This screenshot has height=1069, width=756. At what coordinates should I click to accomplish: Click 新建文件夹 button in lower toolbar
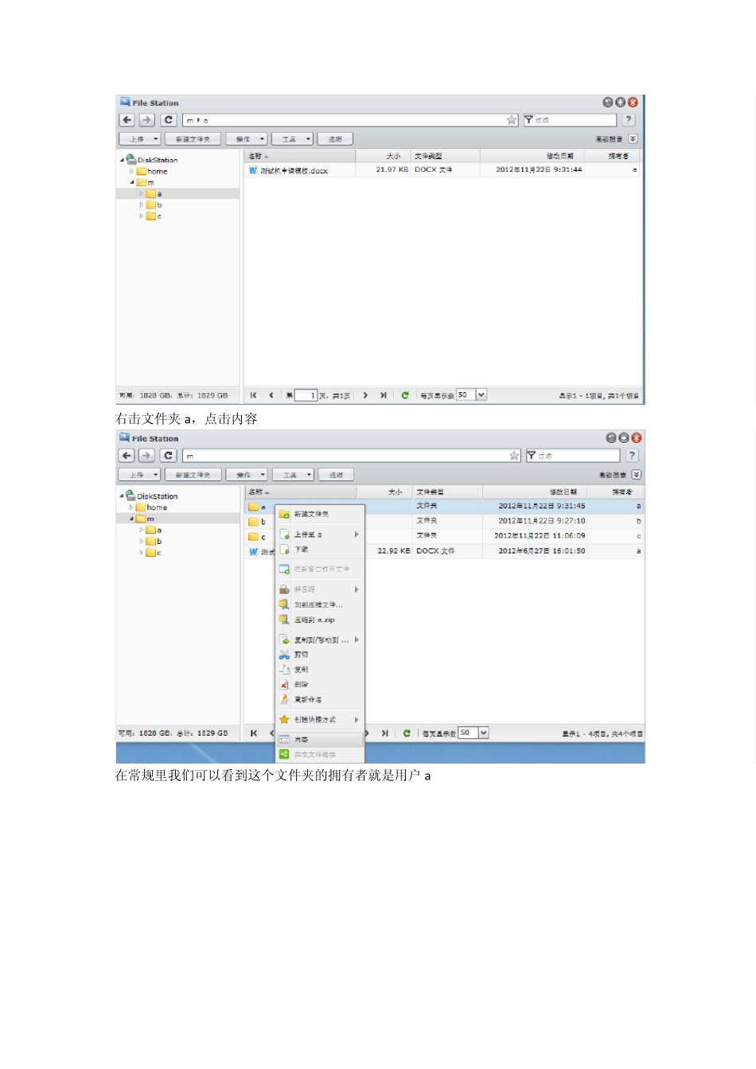[193, 475]
